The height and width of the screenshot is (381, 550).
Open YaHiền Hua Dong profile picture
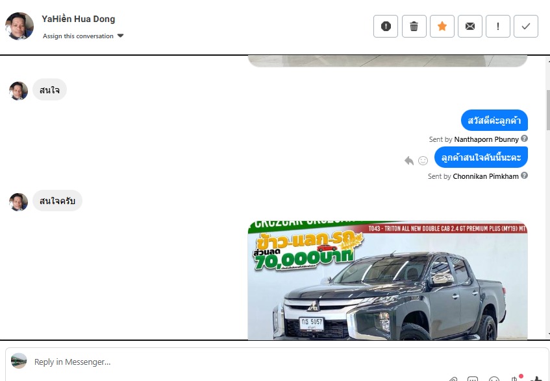coord(19,26)
